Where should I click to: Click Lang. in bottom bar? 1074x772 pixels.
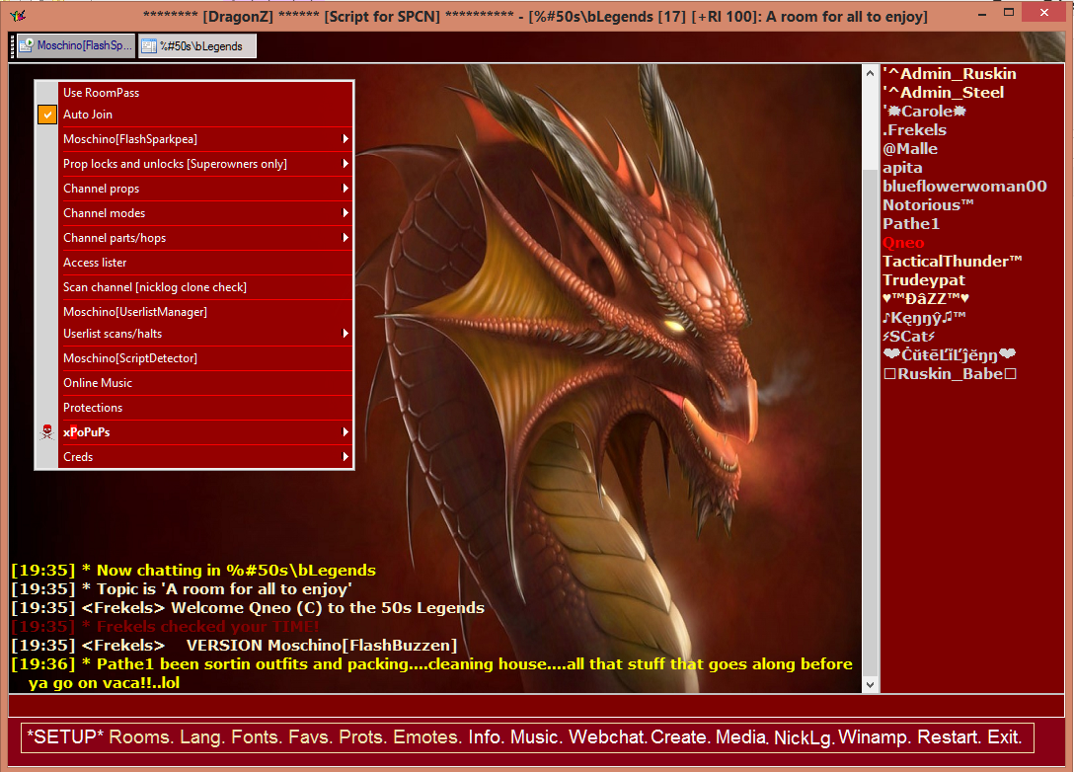[200, 737]
